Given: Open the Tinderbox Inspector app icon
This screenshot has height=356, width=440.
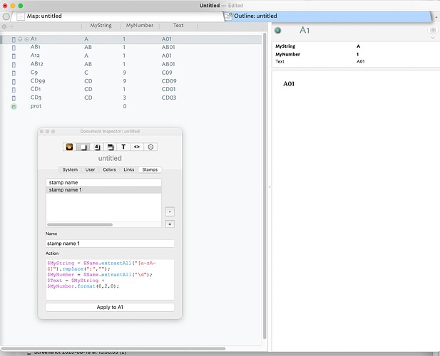Looking at the screenshot, I should tap(70, 147).
